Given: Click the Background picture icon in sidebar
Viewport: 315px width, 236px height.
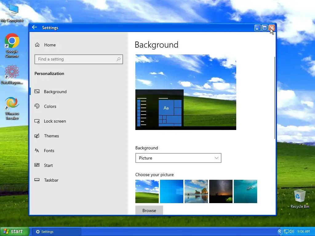Looking at the screenshot, I should coord(37,92).
